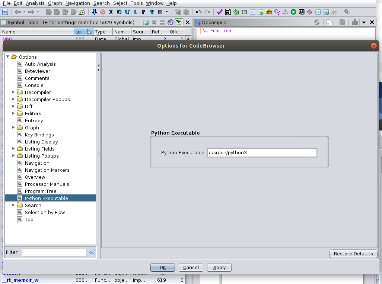Click the Undo arrow in the toolbar

pos(199,12)
